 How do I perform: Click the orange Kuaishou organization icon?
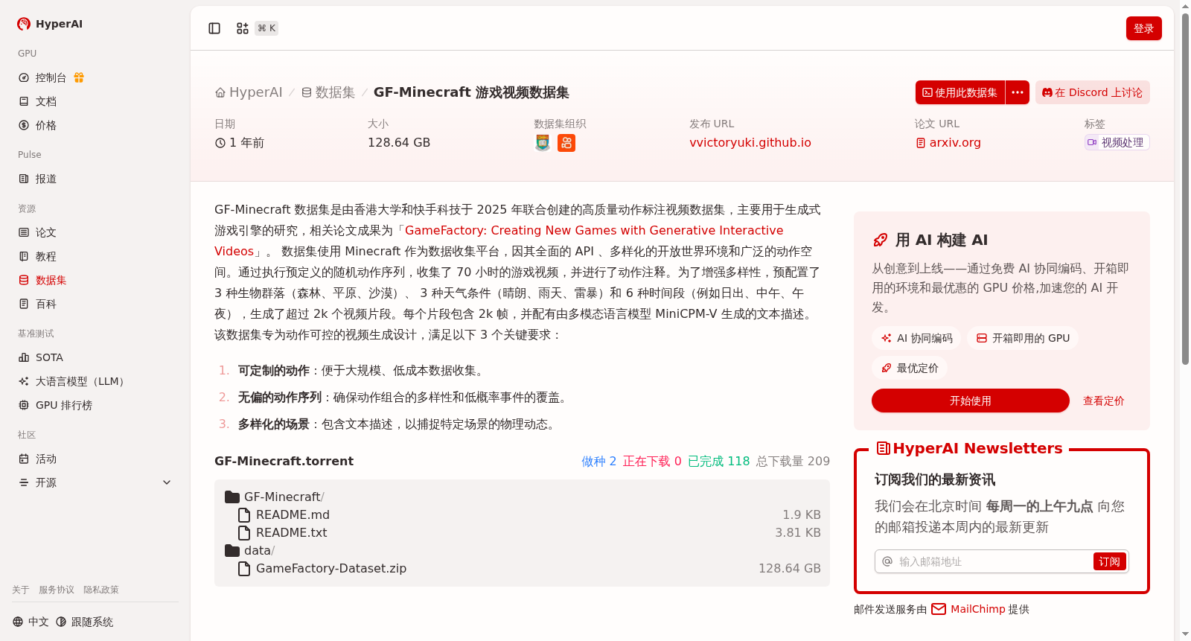pyautogui.click(x=566, y=143)
